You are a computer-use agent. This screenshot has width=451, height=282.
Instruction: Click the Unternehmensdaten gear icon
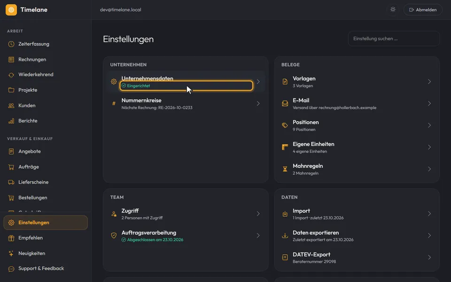114,82
